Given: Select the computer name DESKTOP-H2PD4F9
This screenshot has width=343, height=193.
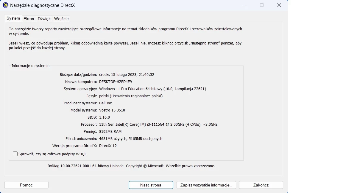Looking at the screenshot, I should tap(115, 82).
